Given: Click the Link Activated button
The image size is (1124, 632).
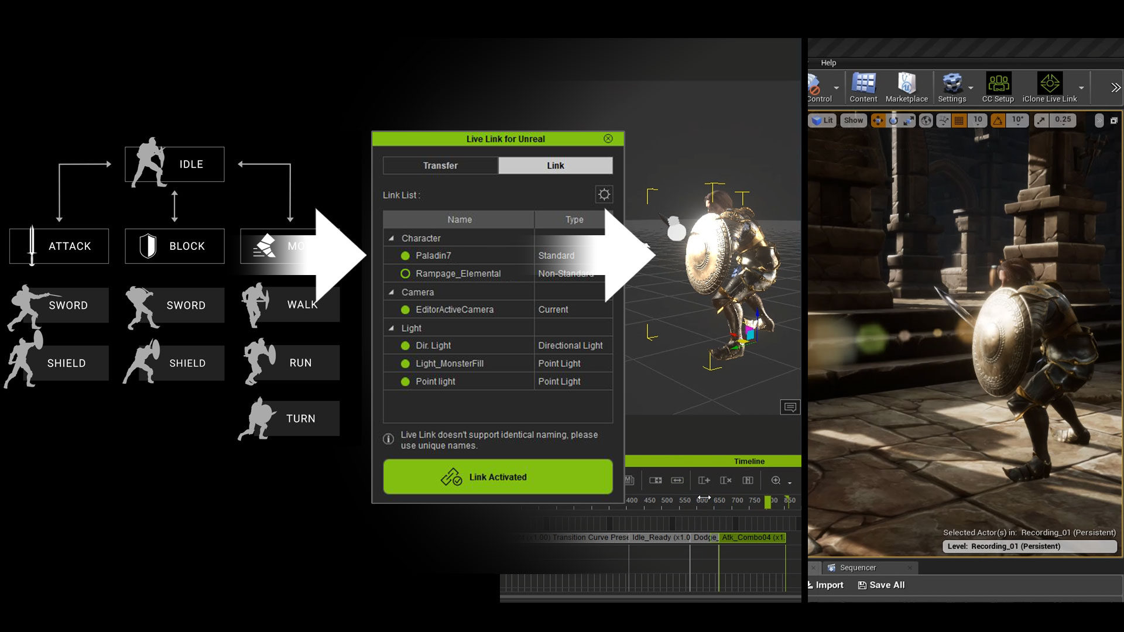Looking at the screenshot, I should coord(498,477).
